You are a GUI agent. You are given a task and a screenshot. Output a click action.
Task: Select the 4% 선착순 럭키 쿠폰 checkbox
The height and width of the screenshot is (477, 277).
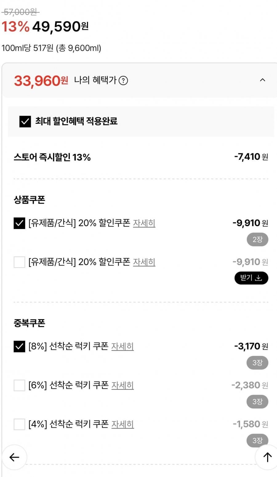click(19, 424)
